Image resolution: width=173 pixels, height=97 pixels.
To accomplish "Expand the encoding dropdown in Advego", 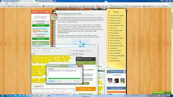I will (x=96, y=51).
